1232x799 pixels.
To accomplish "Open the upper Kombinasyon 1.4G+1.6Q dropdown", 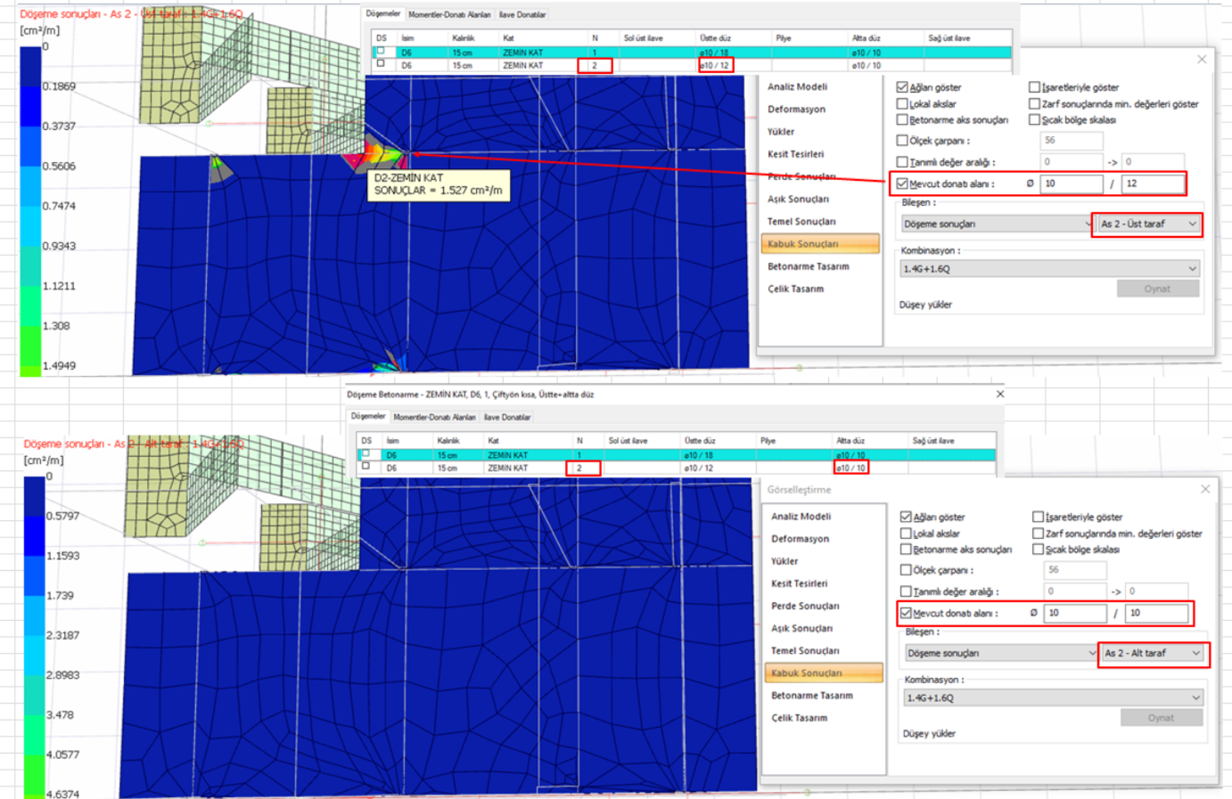I will pyautogui.click(x=1050, y=269).
